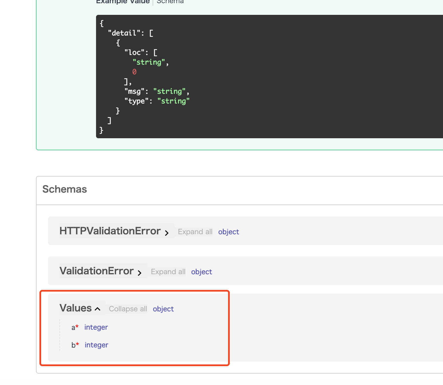Collapse the Schemas section header
Viewport: 443px width, 385px height.
coord(65,189)
